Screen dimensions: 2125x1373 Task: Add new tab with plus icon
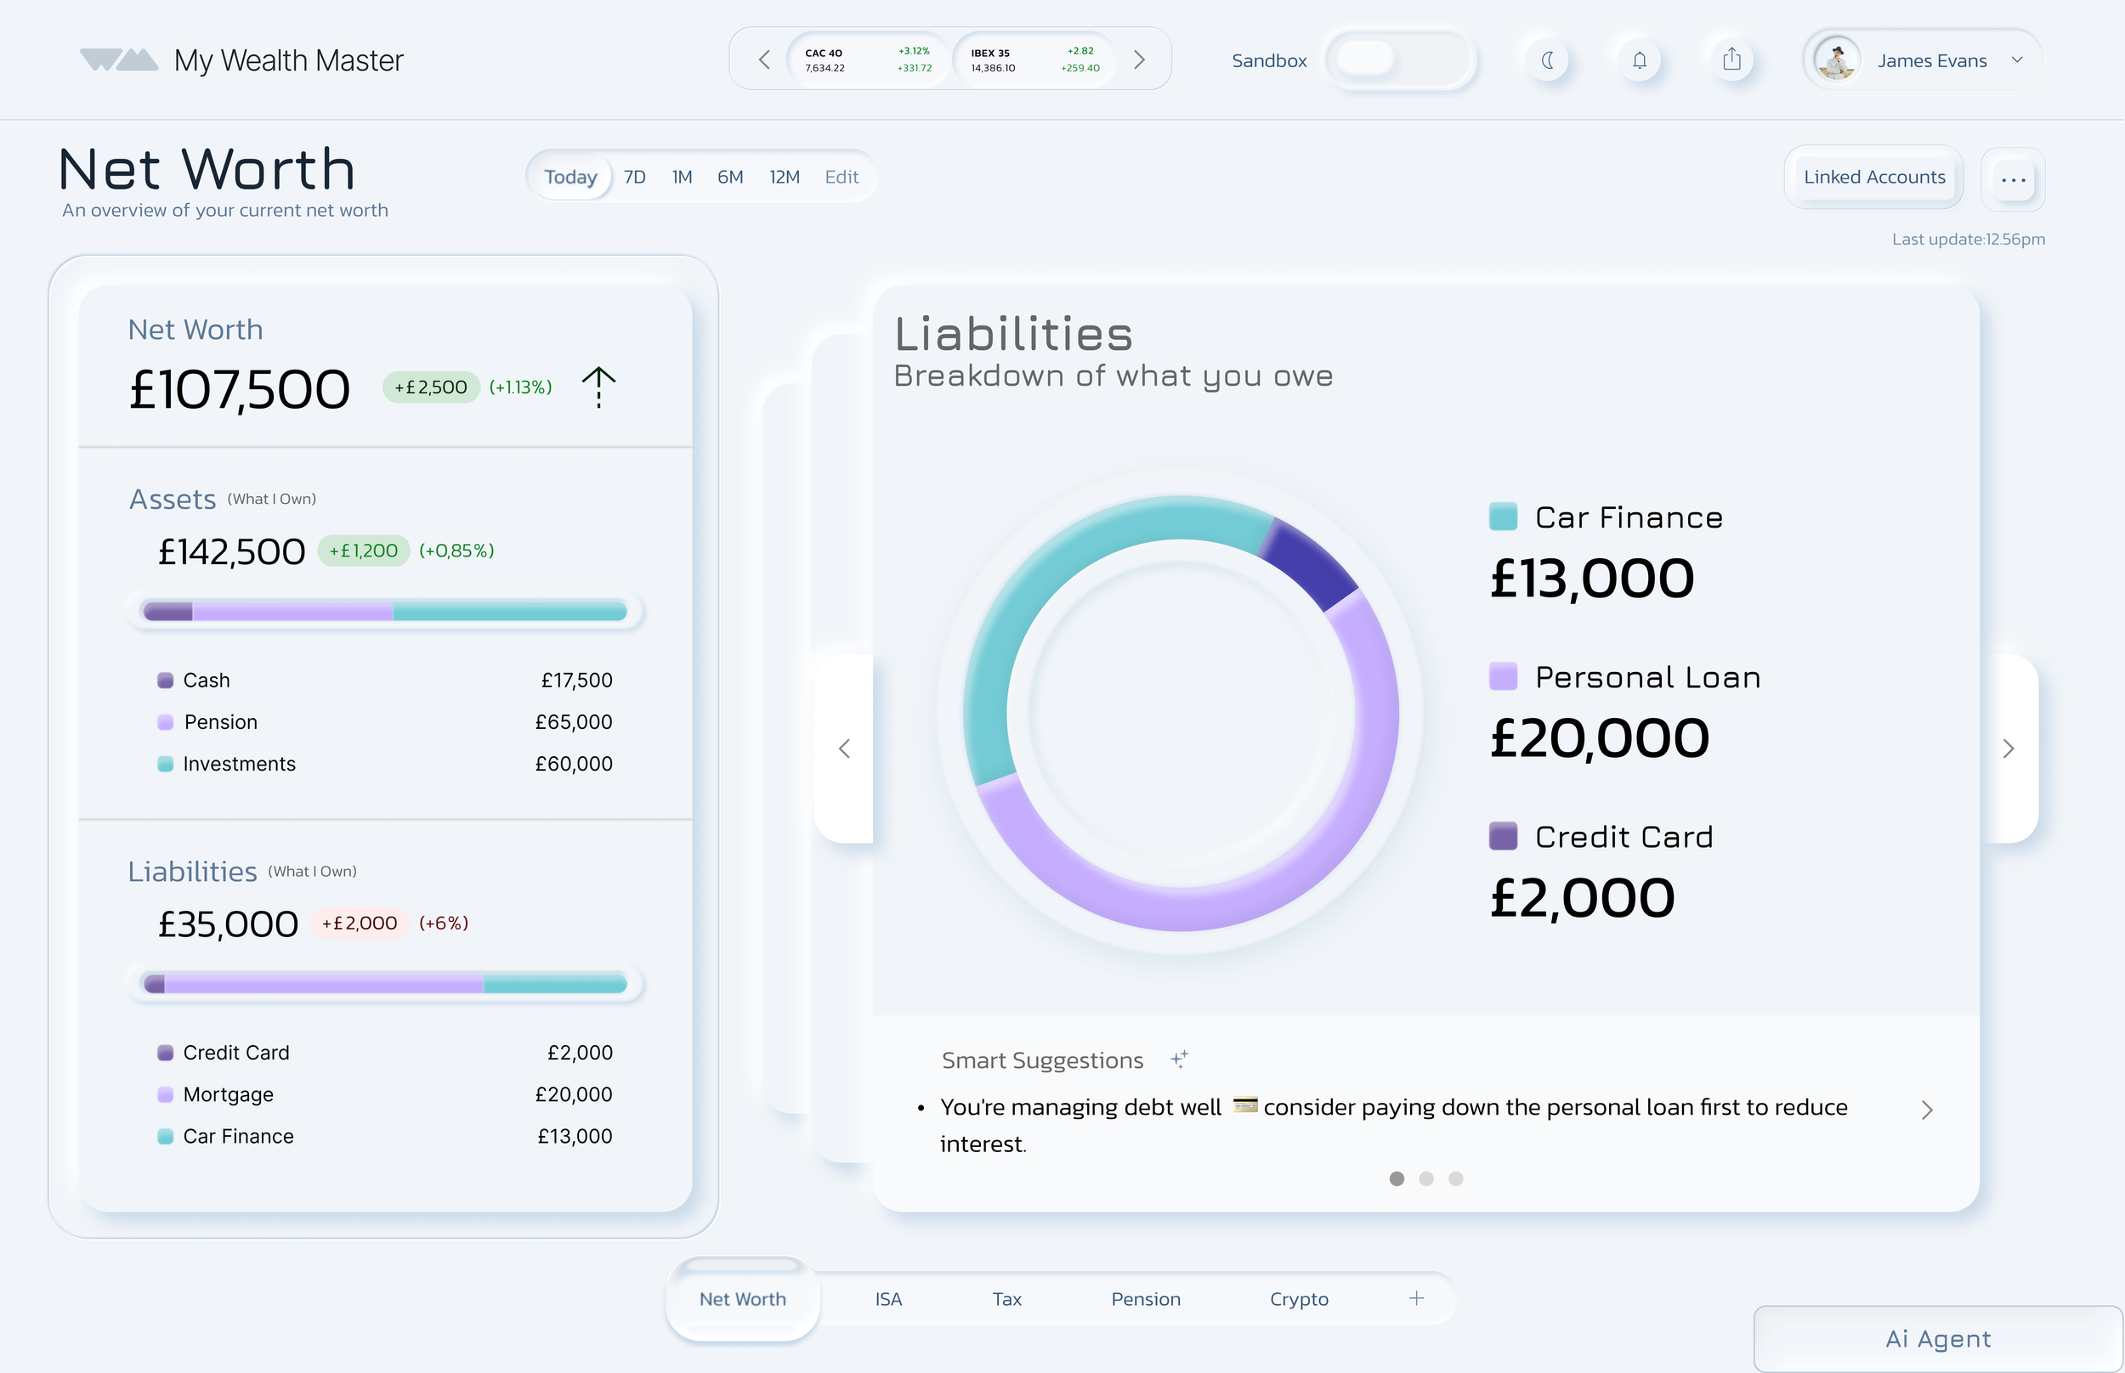pyautogui.click(x=1416, y=1298)
